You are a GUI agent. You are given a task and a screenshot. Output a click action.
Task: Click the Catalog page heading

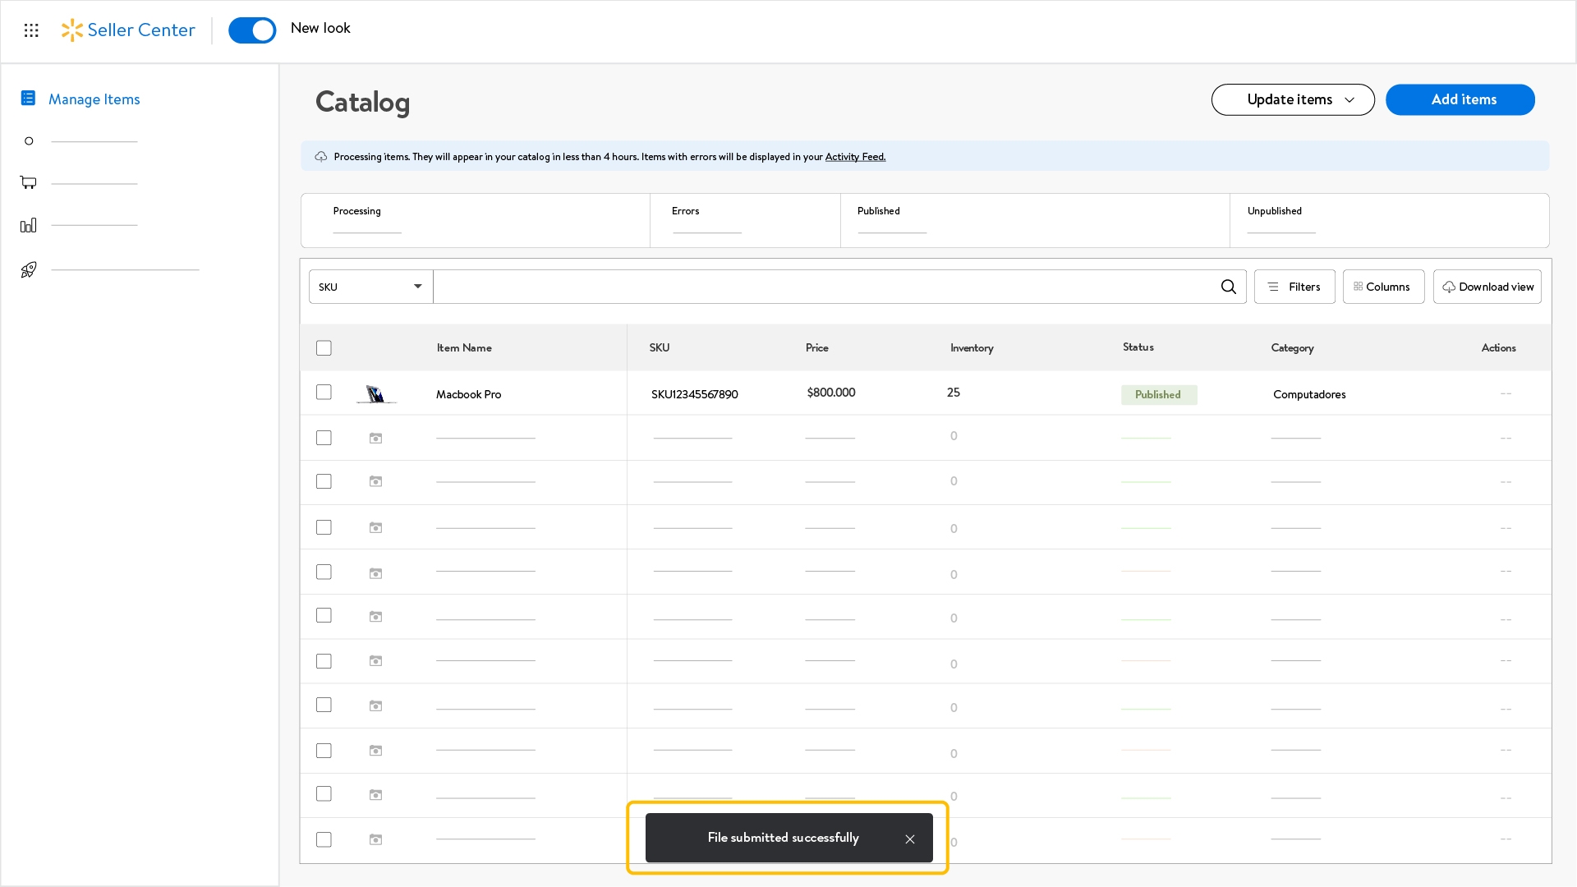coord(362,102)
